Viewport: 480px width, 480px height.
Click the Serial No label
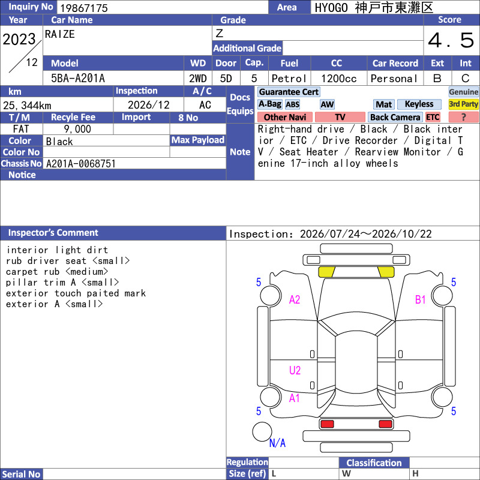[22, 474]
